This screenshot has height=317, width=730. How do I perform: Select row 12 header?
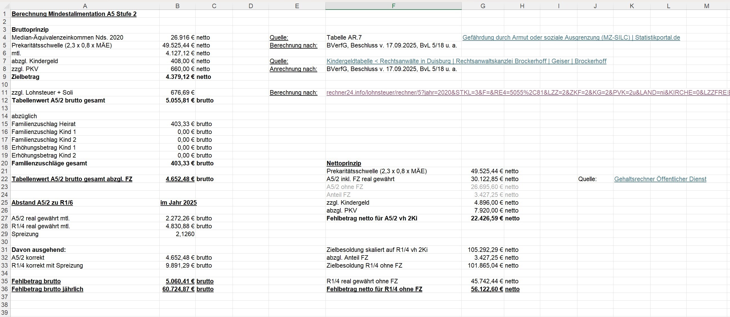[5, 100]
